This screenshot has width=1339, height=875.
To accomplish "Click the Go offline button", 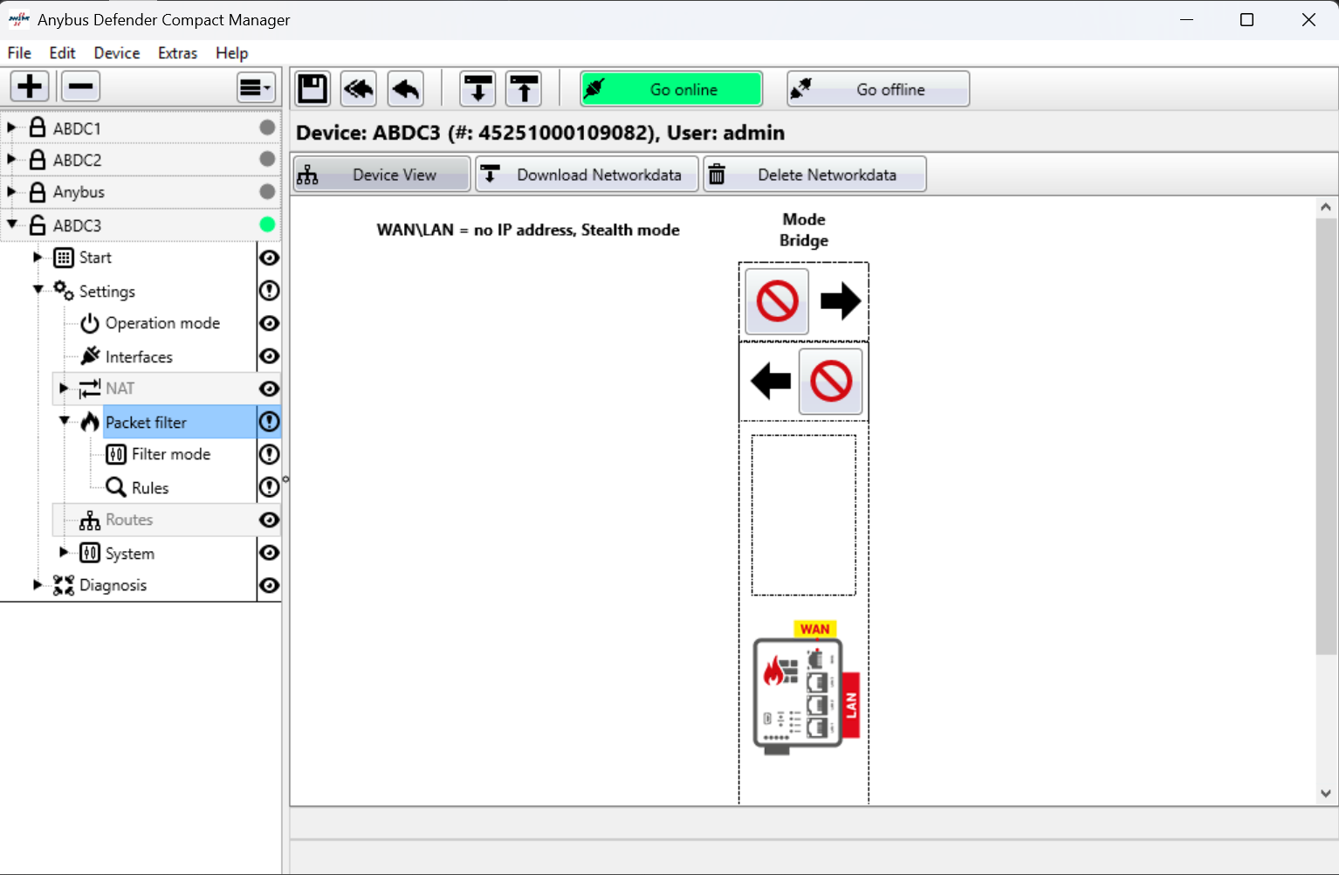I will coord(878,89).
